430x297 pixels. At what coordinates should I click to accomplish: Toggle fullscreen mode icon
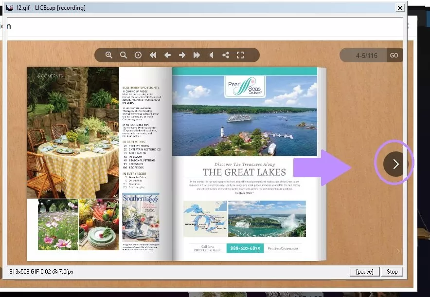(240, 55)
